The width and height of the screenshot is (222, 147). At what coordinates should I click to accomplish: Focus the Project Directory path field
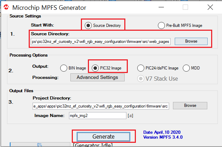101,106
